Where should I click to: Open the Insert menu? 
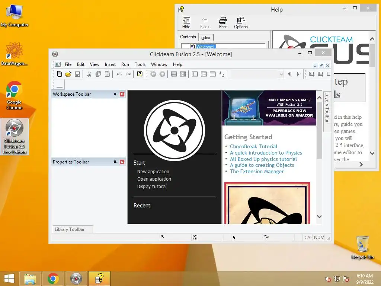[x=110, y=64]
